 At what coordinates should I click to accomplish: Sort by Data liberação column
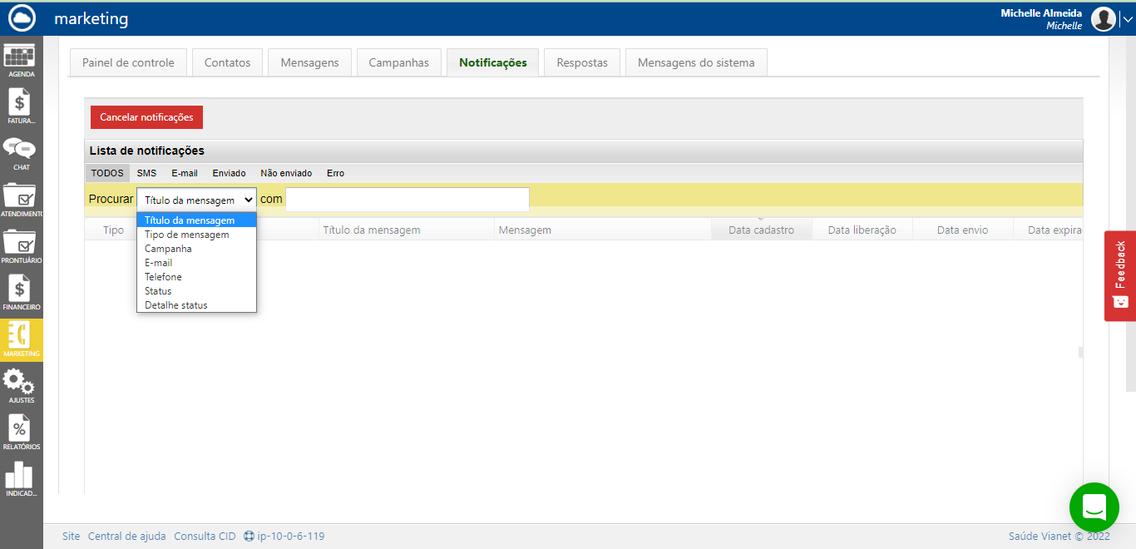click(x=862, y=230)
